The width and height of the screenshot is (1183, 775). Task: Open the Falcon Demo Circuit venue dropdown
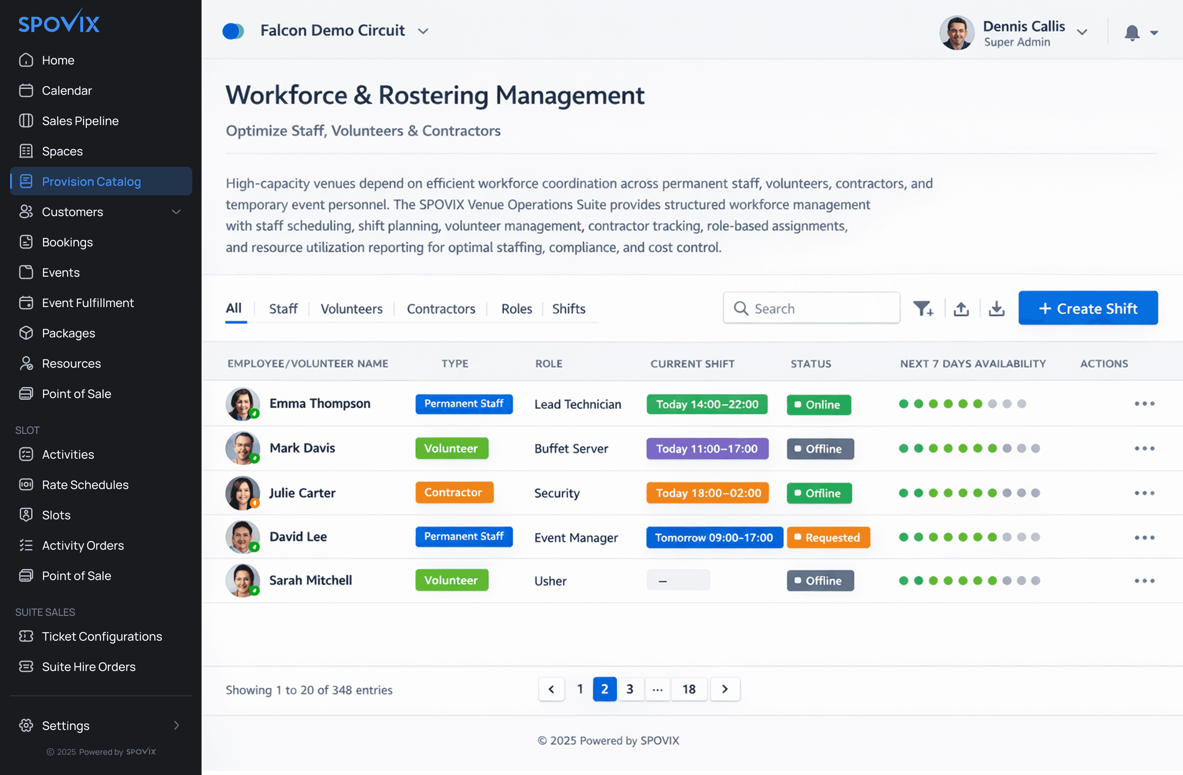click(423, 31)
